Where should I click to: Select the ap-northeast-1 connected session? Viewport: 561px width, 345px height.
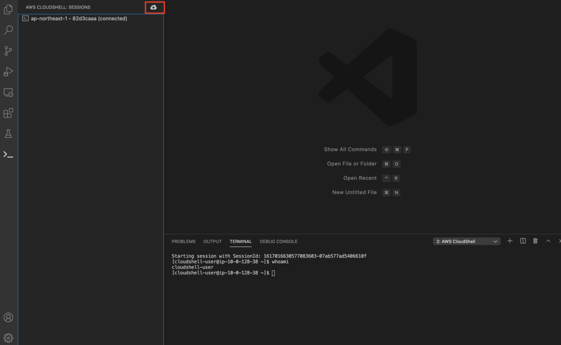[x=91, y=19]
